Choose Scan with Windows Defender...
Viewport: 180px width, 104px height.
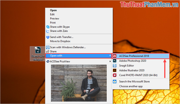tap(79, 47)
